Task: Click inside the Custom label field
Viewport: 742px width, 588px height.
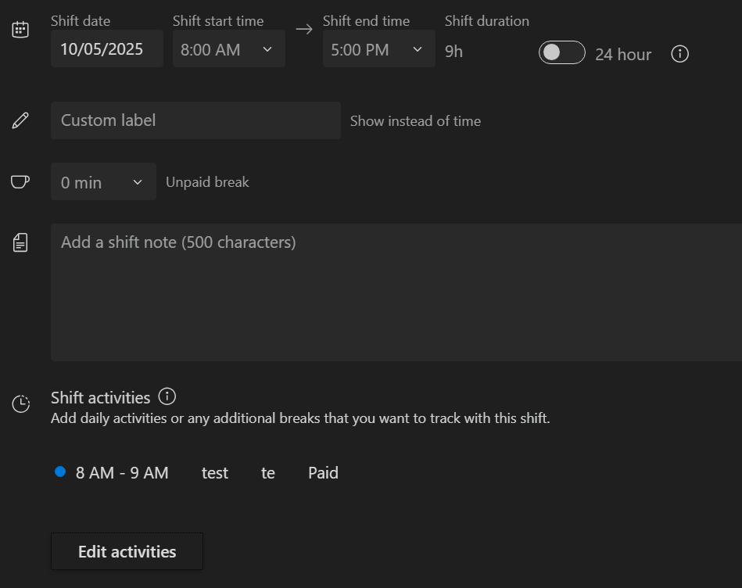Action: pyautogui.click(x=195, y=120)
